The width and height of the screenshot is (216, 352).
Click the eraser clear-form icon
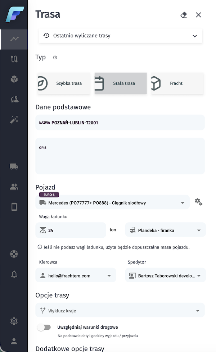pos(184,15)
